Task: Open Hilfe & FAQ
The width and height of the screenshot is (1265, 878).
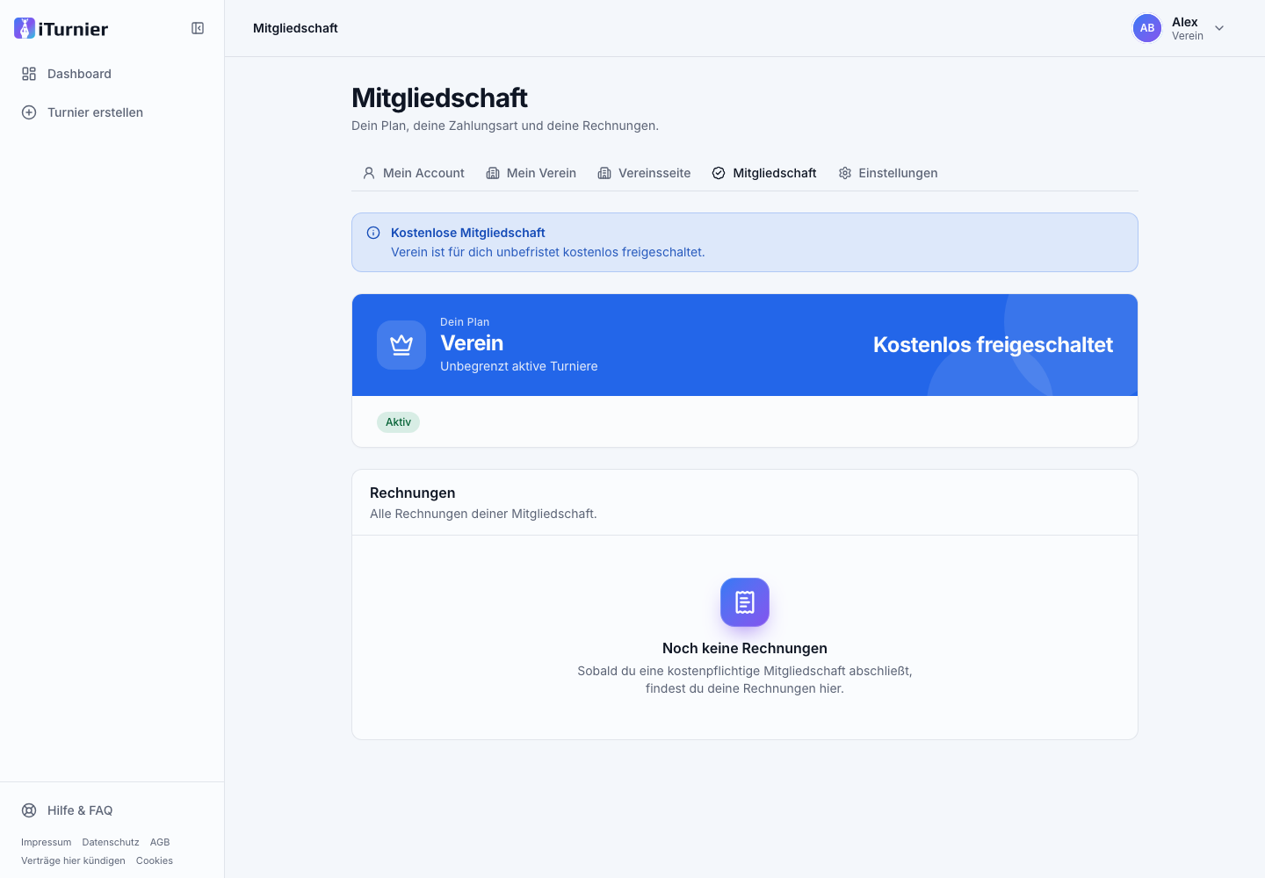Action: [x=112, y=810]
